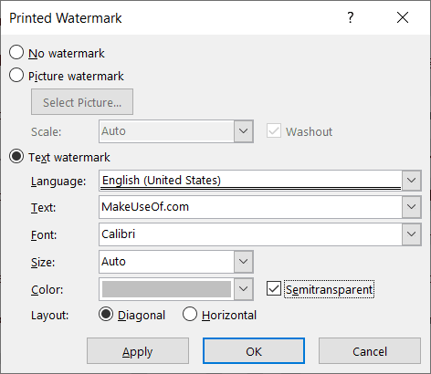This screenshot has height=374, width=431.
Task: Click the English (United States) language field
Action: pos(250,181)
